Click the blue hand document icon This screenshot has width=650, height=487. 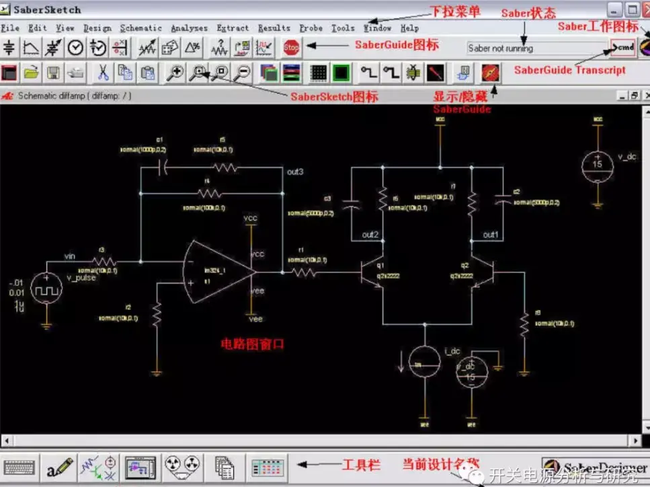coord(463,73)
